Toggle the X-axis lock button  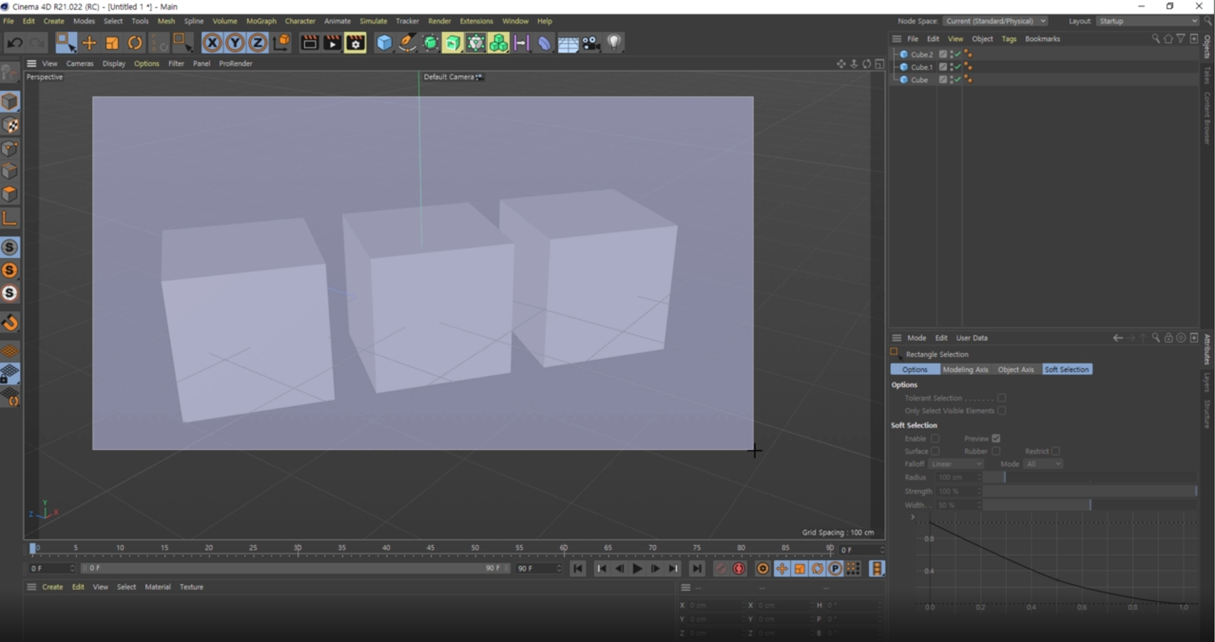click(x=212, y=43)
